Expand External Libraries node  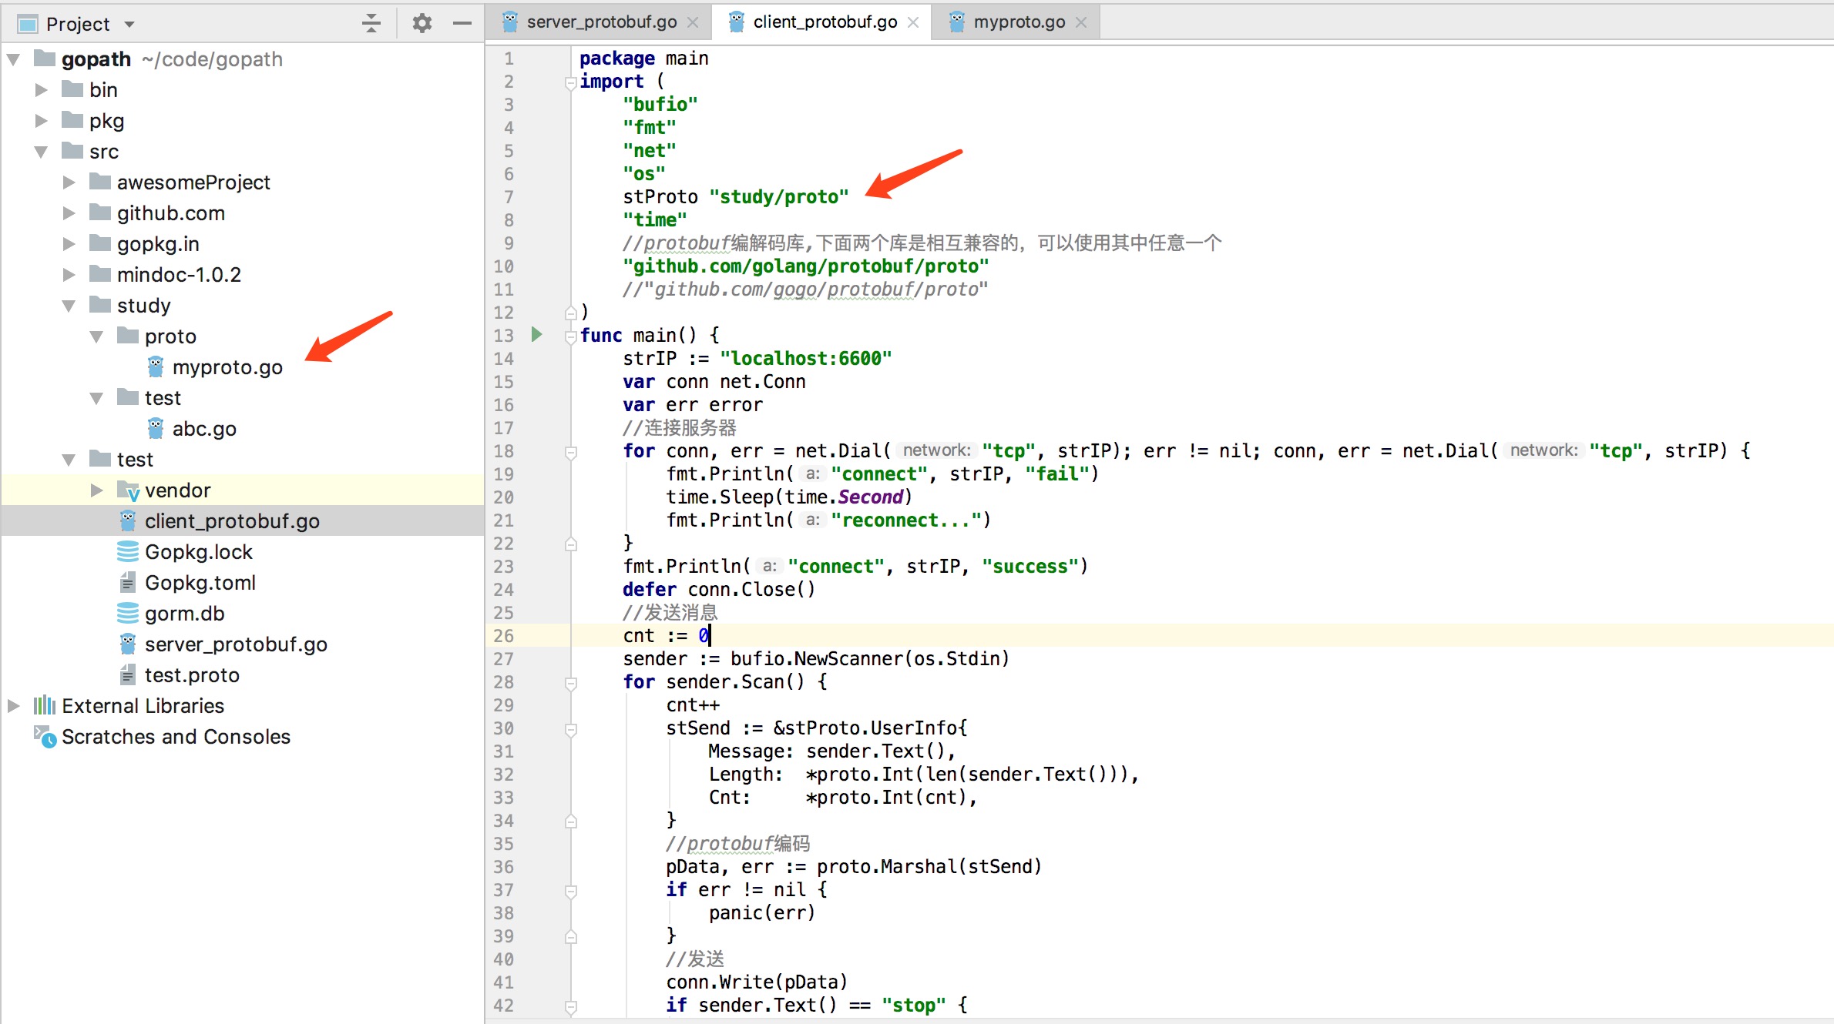[14, 706]
